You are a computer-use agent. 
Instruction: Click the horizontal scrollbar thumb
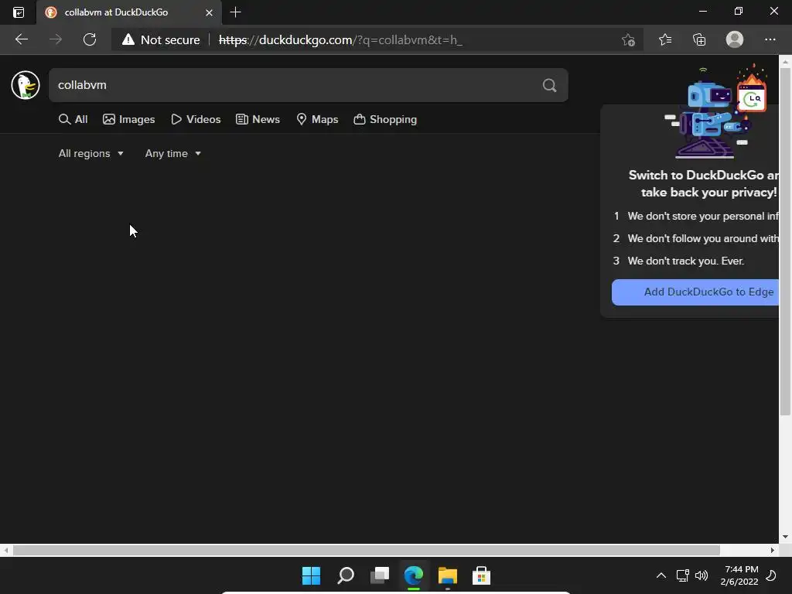(366, 550)
